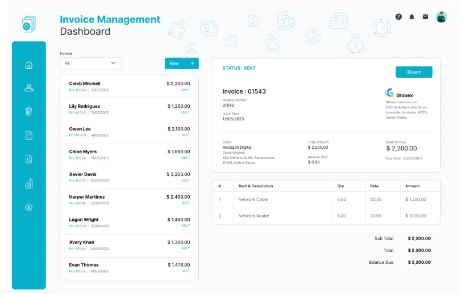The image size is (466, 294).
Task: Open the bar chart reports icon in sidebar
Action: click(29, 184)
